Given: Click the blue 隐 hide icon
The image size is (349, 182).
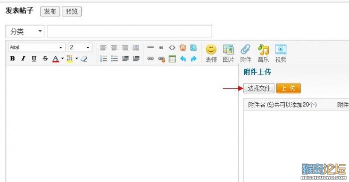Looking at the screenshot, I should (x=193, y=47).
